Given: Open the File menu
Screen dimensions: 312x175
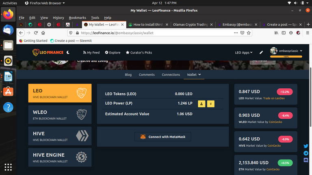Looking at the screenshot, I should pos(22,18).
